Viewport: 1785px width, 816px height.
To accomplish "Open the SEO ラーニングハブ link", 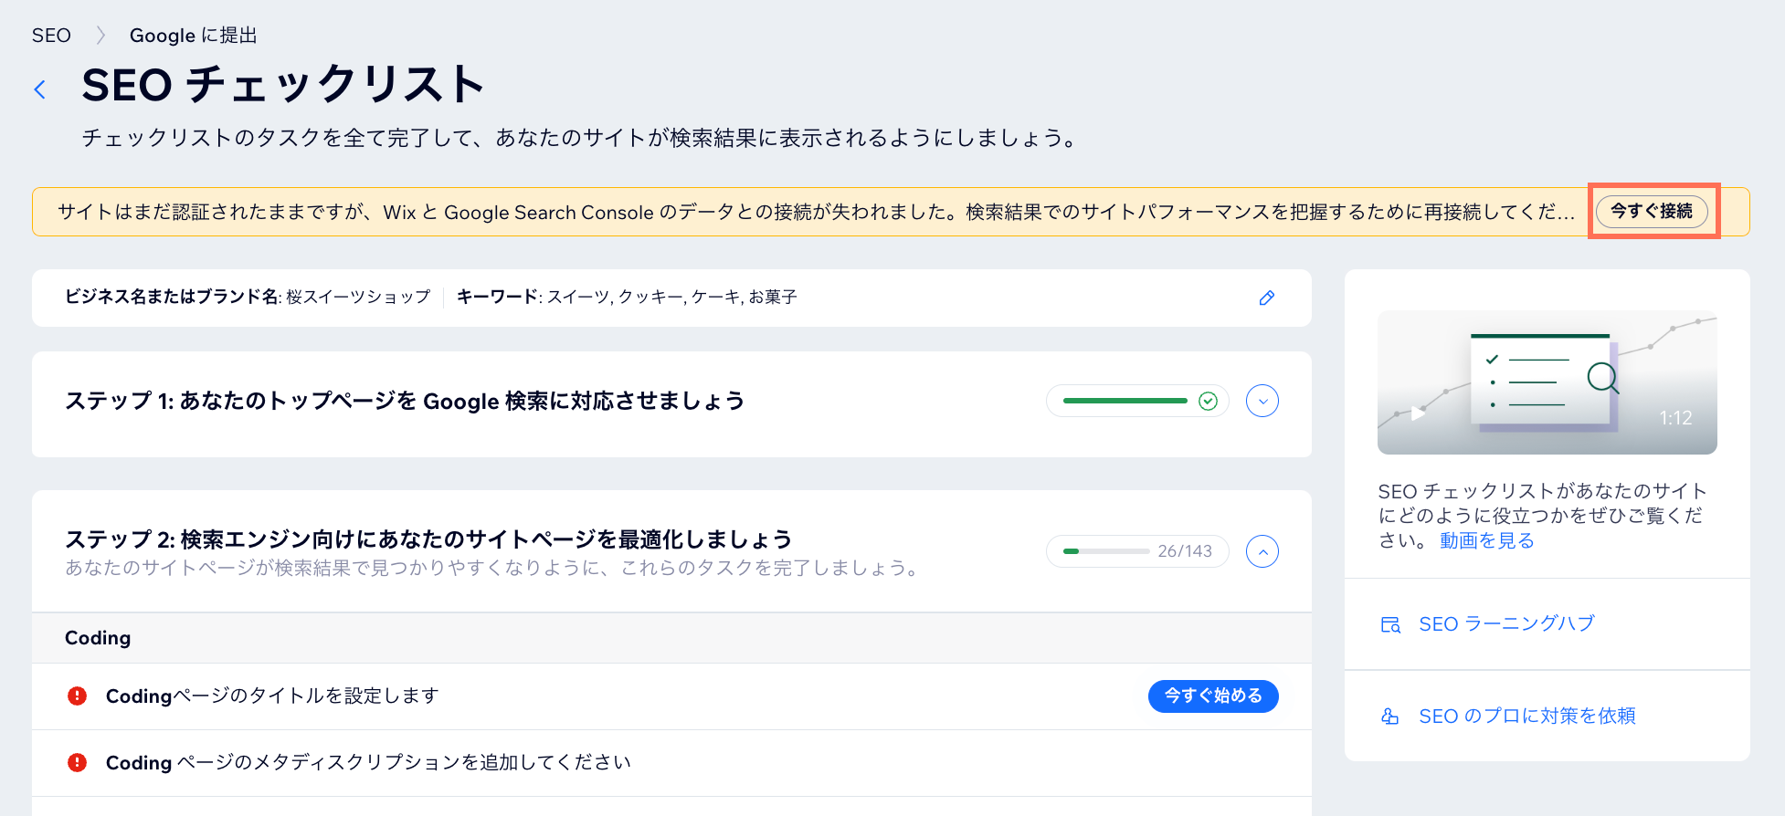I will (1505, 624).
